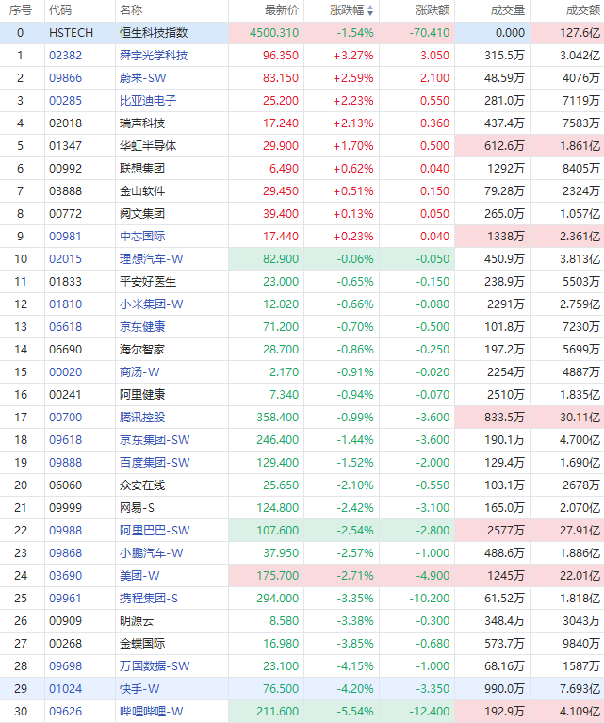Select 华虹半导体 stock name
Viewport: 604px width, 723px height.
148,146
